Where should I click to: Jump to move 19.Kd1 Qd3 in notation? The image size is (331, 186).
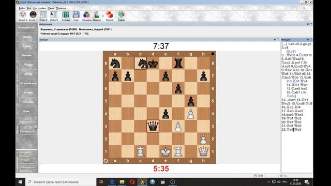point(292,118)
